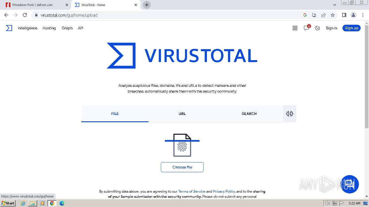Click the Sign up button
Image resolution: width=369 pixels, height=207 pixels.
[x=351, y=28]
